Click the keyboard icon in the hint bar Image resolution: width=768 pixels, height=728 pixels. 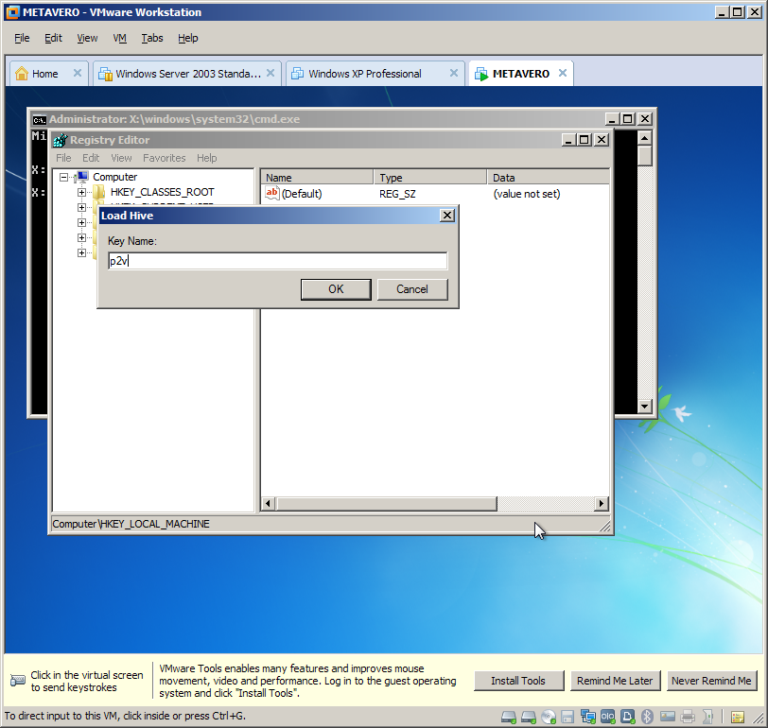click(x=18, y=680)
